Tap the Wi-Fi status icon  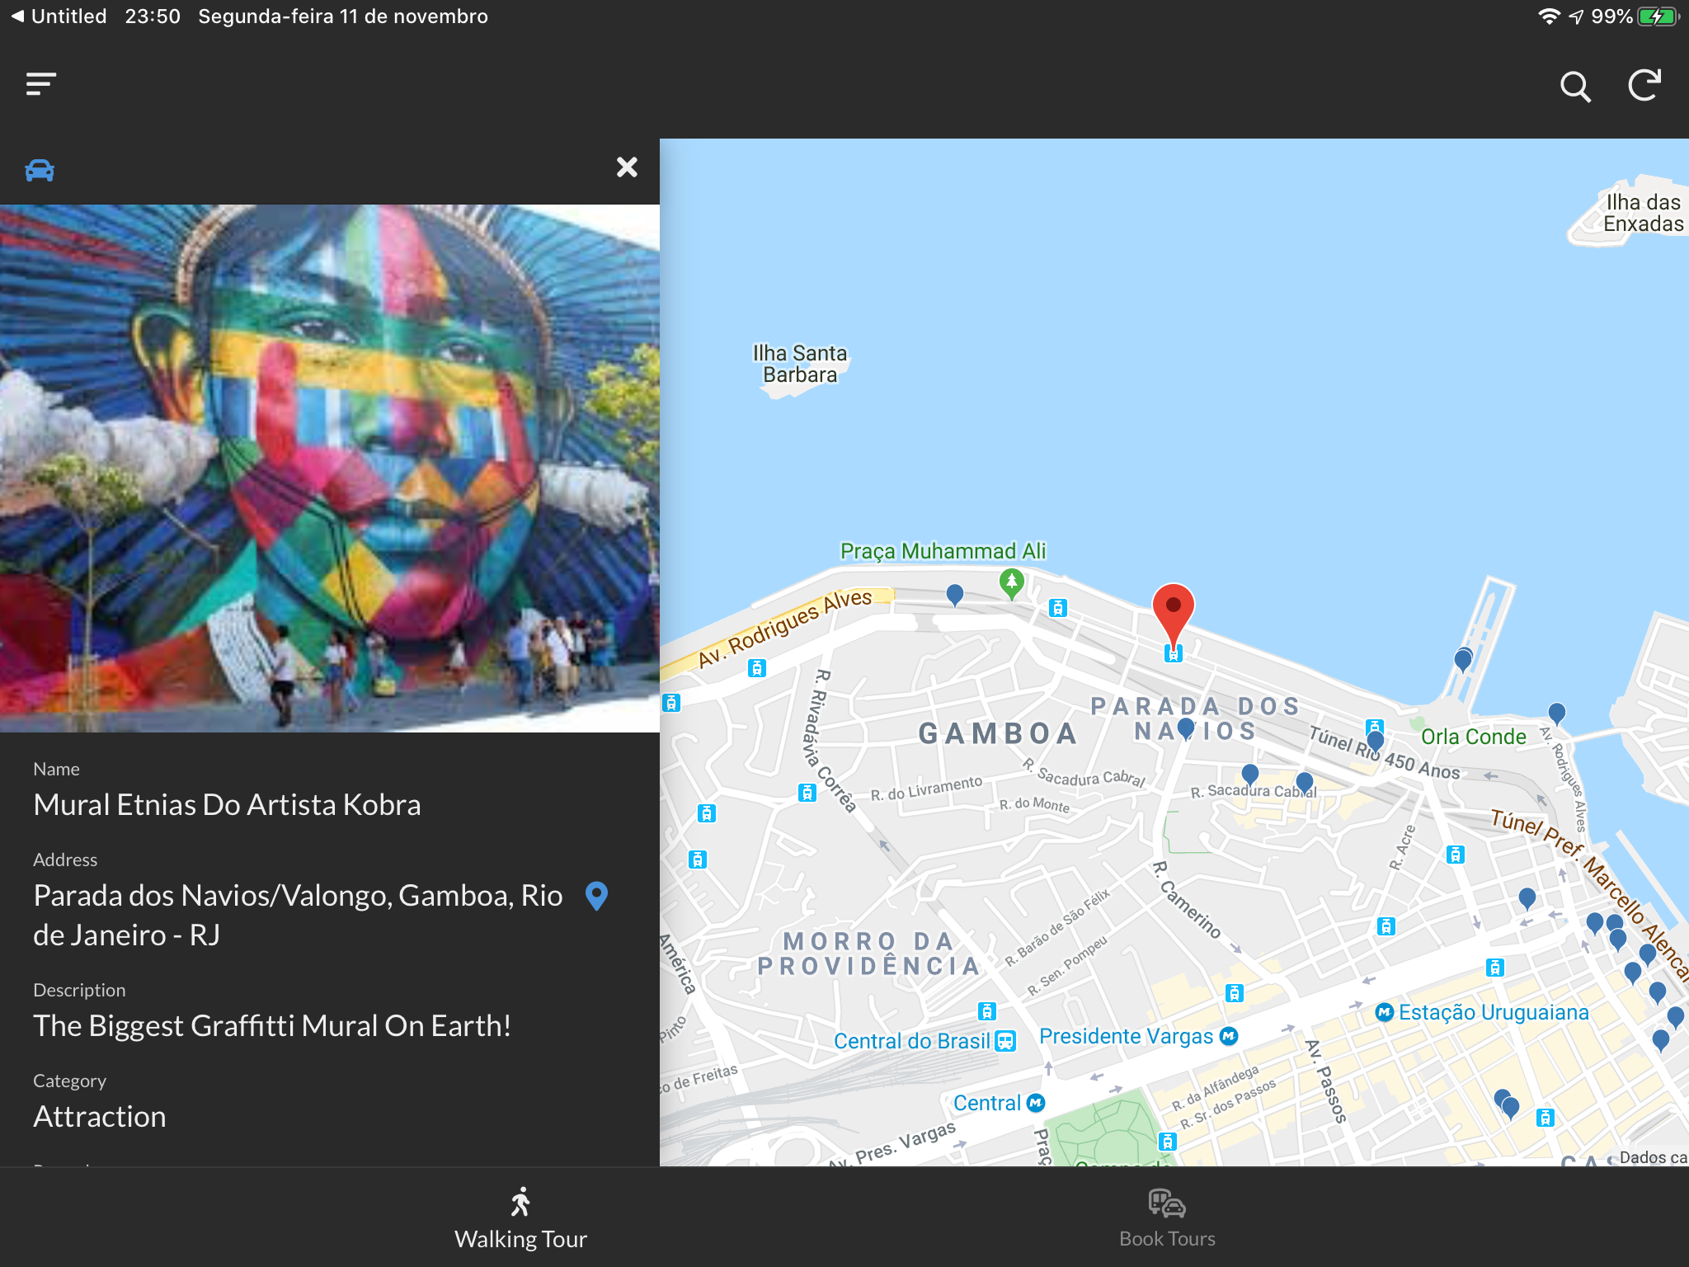(x=1549, y=16)
